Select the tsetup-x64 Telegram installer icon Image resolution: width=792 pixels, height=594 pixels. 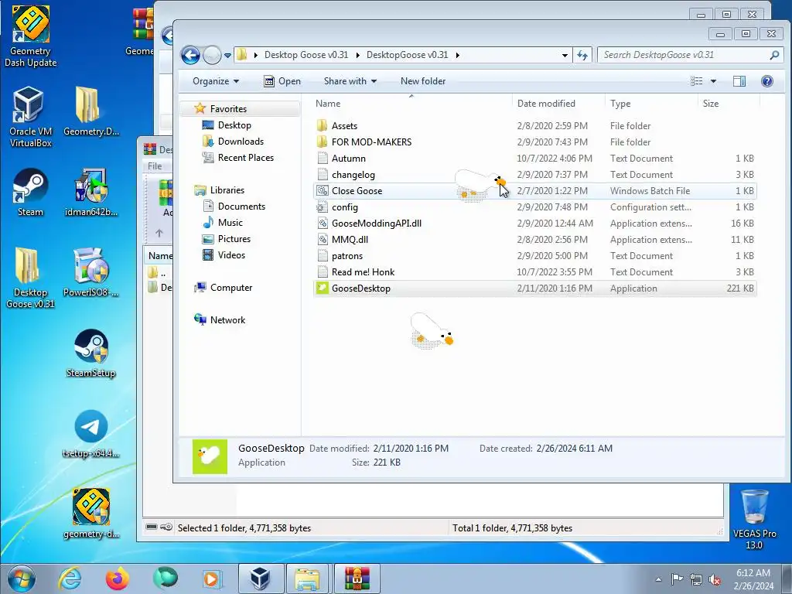click(91, 433)
